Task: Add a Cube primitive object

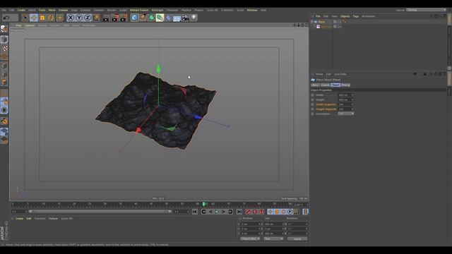Action: pos(134,18)
